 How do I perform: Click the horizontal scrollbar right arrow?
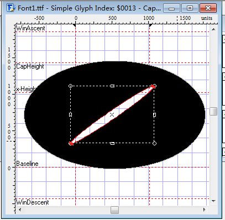point(204,209)
